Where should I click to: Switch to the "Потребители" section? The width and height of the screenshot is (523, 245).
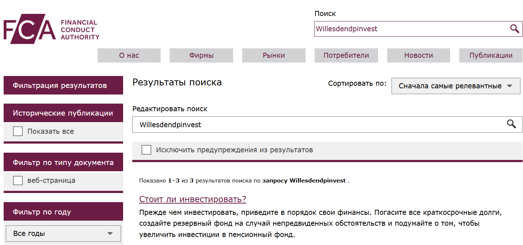pyautogui.click(x=346, y=55)
